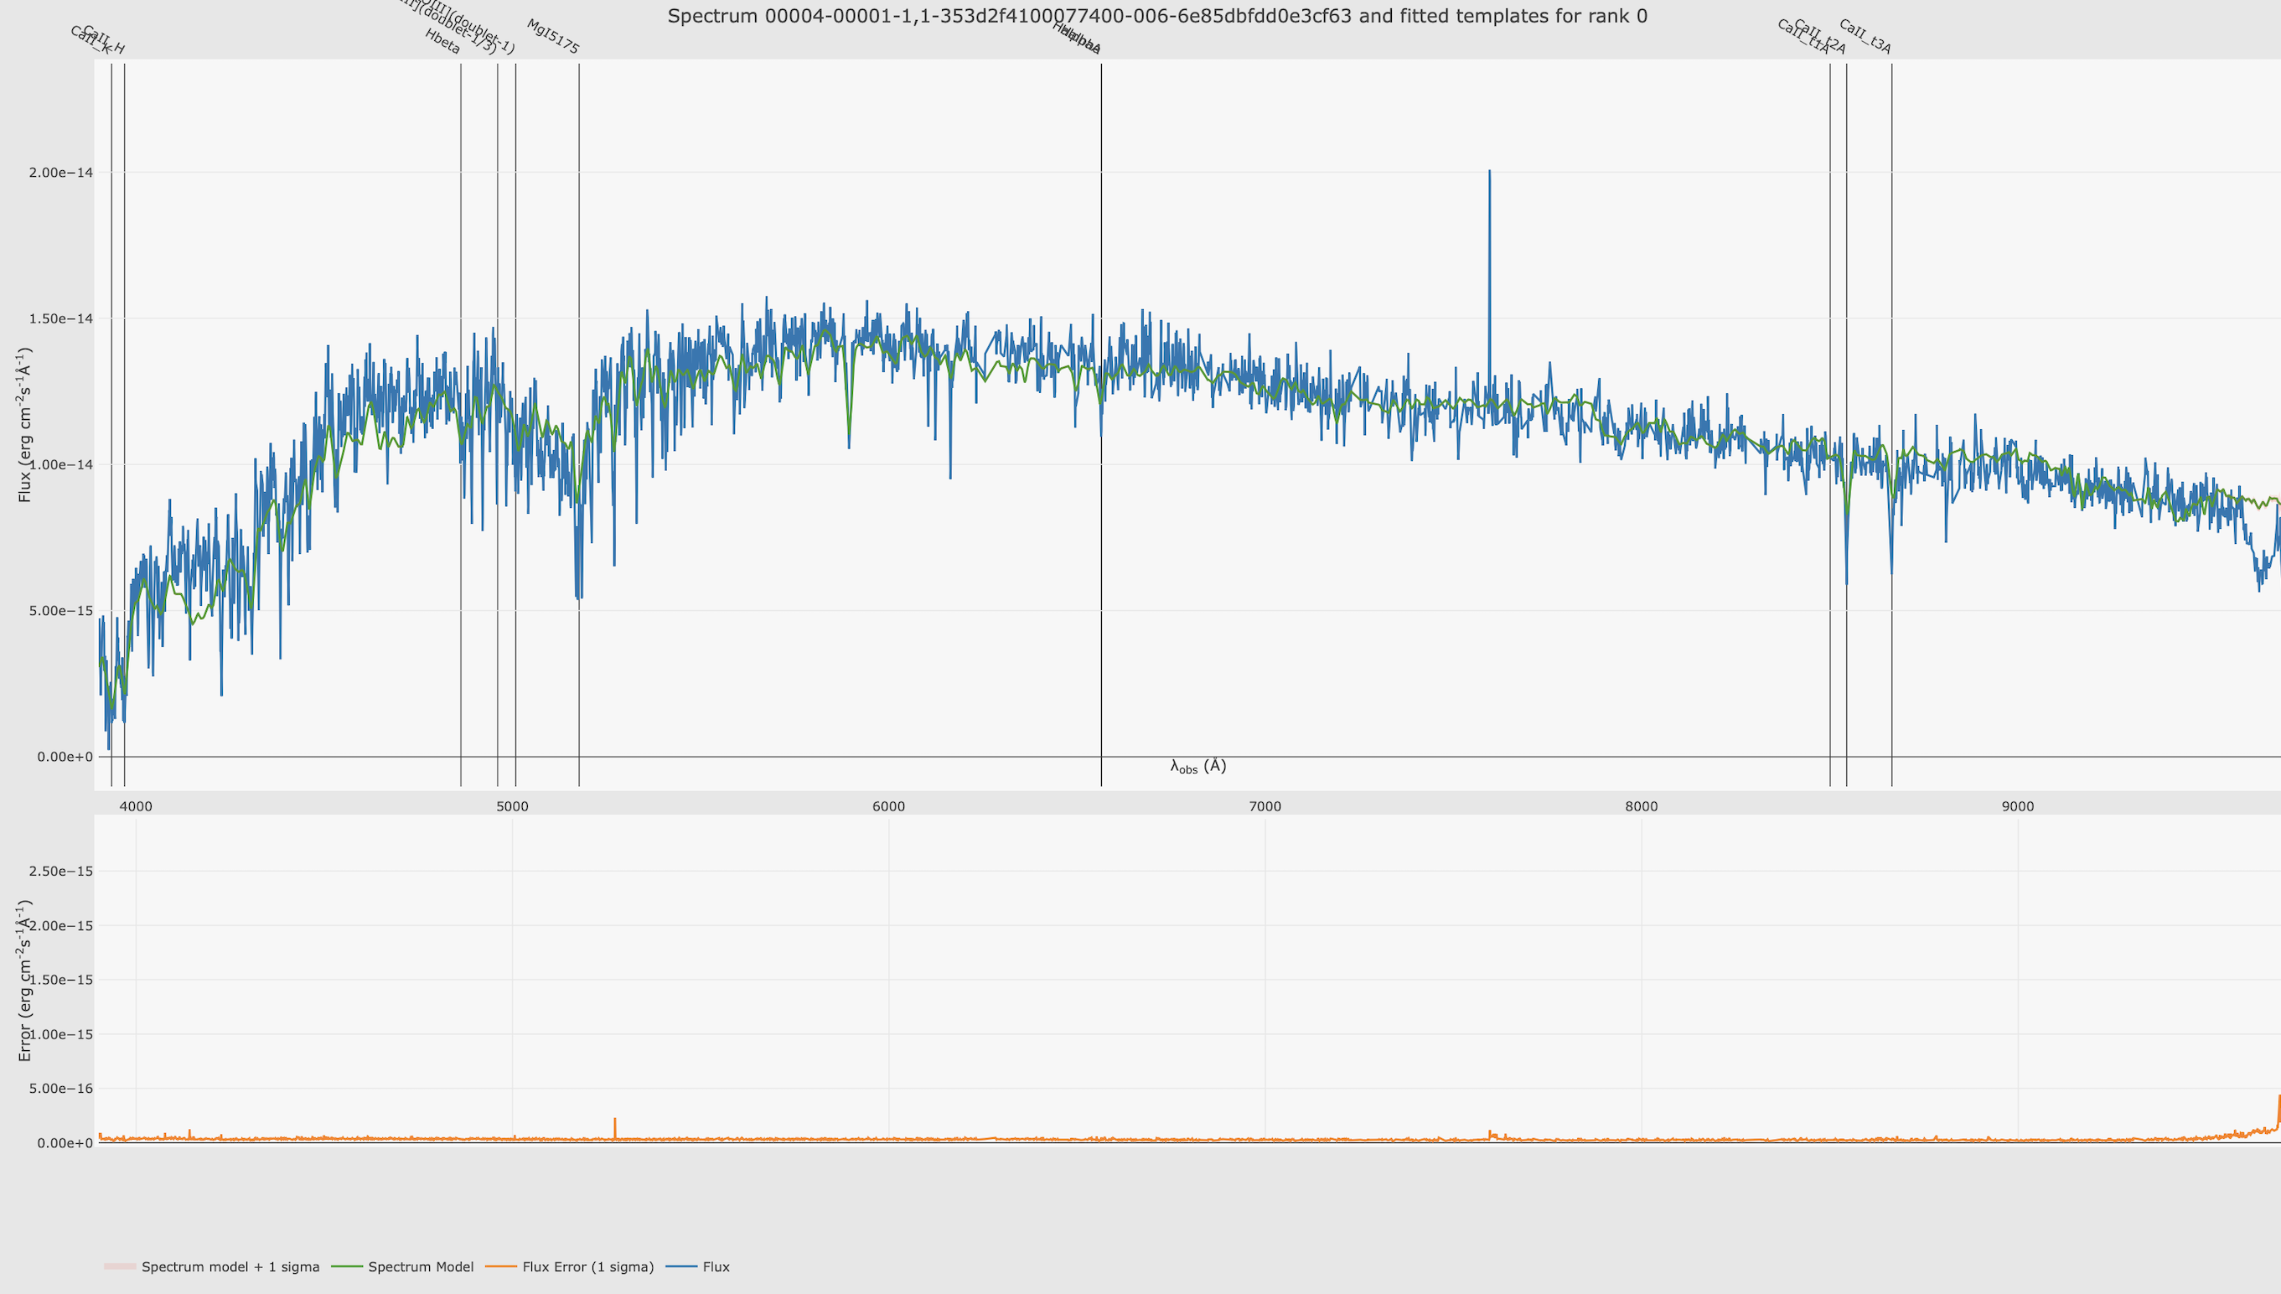
Task: Toggle the Flux trace in legend
Action: (716, 1266)
